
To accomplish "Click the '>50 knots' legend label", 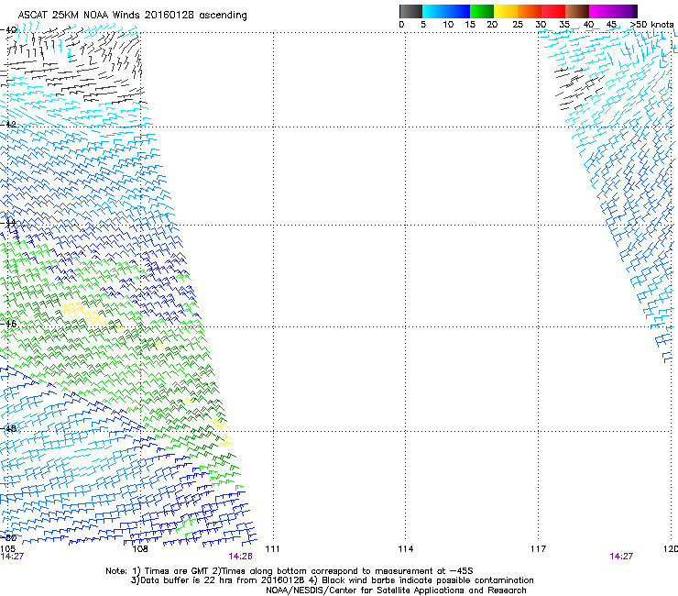I will [651, 24].
